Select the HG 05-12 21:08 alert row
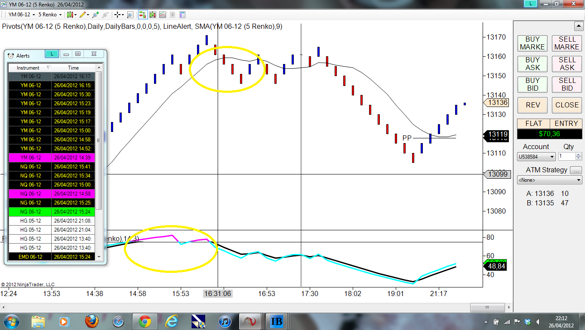Image resolution: width=585 pixels, height=330 pixels. coord(52,221)
